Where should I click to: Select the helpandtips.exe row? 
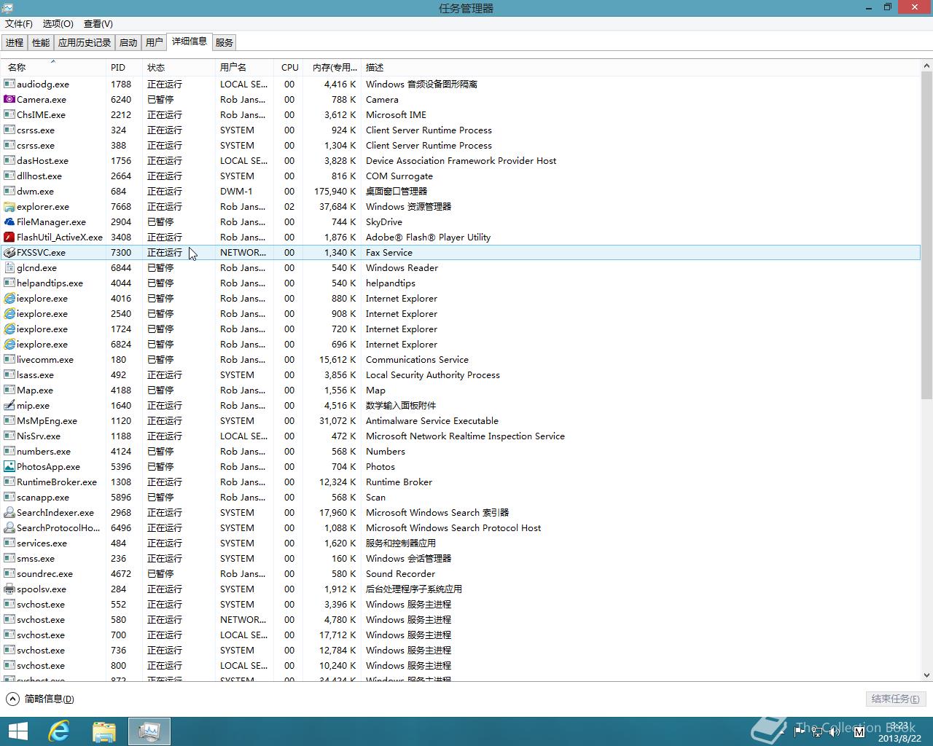click(461, 283)
